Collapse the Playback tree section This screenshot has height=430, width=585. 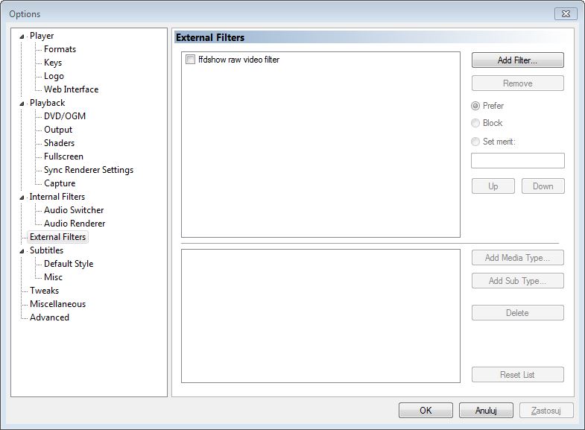22,104
